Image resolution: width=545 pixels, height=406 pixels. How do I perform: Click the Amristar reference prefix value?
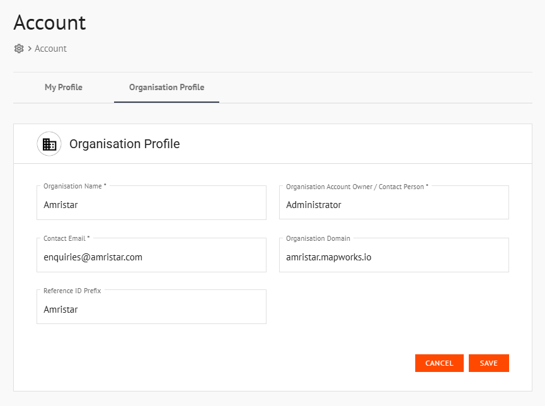point(60,310)
